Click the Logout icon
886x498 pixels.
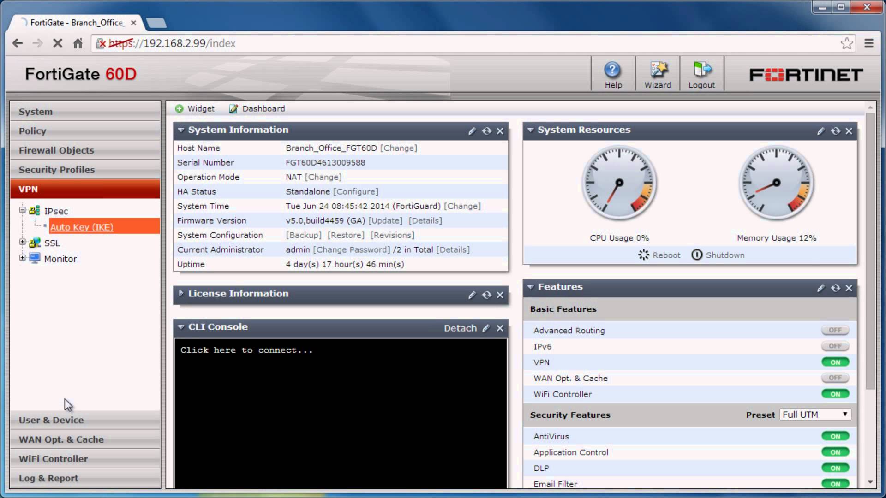click(702, 70)
